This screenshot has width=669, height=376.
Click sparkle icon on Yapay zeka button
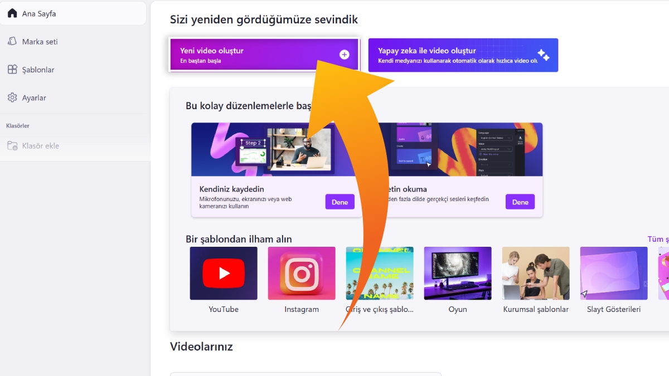(x=543, y=55)
